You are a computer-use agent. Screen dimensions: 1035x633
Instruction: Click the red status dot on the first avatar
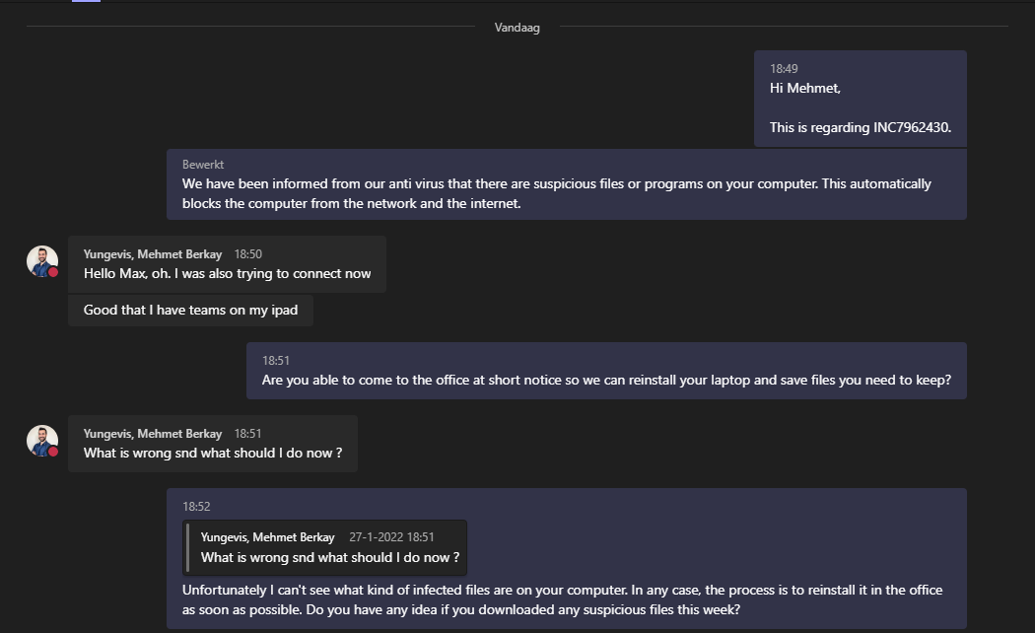pyautogui.click(x=53, y=272)
